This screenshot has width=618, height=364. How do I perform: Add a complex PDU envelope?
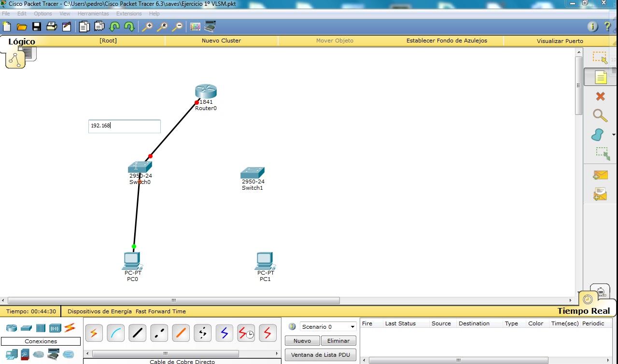point(600,194)
